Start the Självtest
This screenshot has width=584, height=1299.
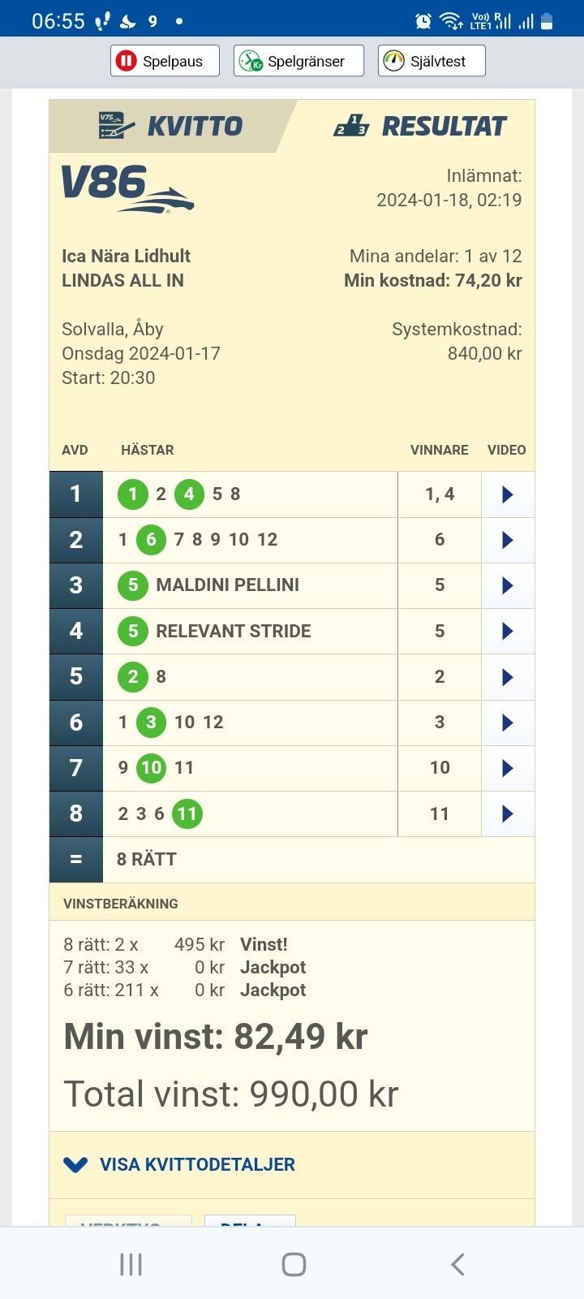pyautogui.click(x=432, y=61)
